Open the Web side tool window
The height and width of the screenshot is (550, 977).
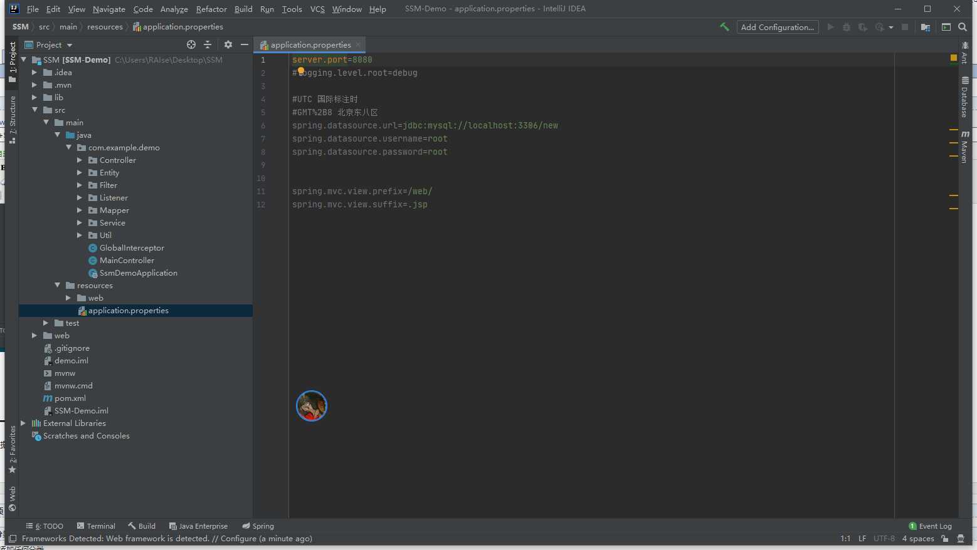(x=12, y=499)
